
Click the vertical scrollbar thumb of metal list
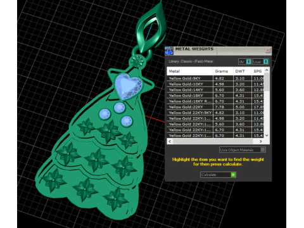coord(267,82)
